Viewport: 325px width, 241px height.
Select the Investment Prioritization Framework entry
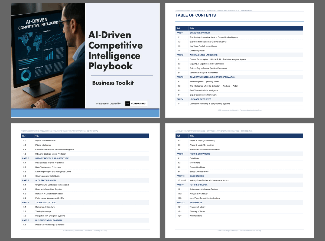[204, 149]
